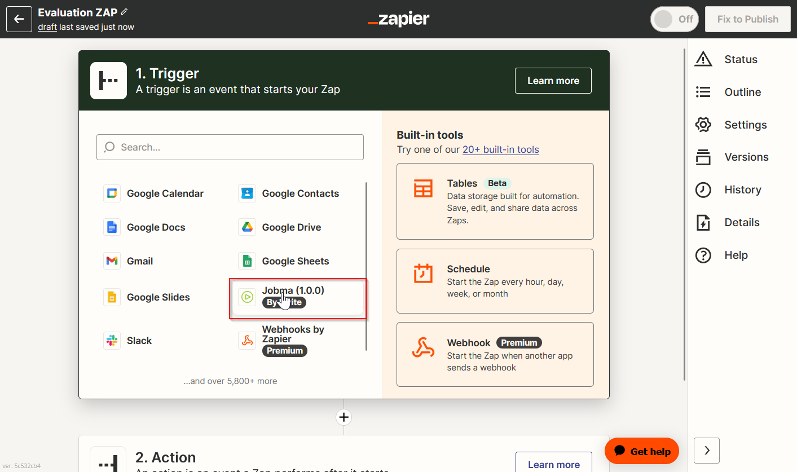Open the Get help chat
Viewport: 797px width, 472px height.
(642, 451)
